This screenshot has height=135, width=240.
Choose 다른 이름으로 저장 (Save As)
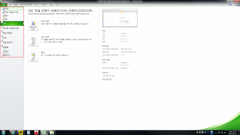click(12, 12)
